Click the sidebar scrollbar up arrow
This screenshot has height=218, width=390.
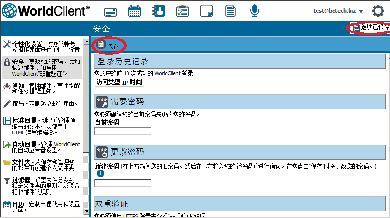[x=86, y=41]
